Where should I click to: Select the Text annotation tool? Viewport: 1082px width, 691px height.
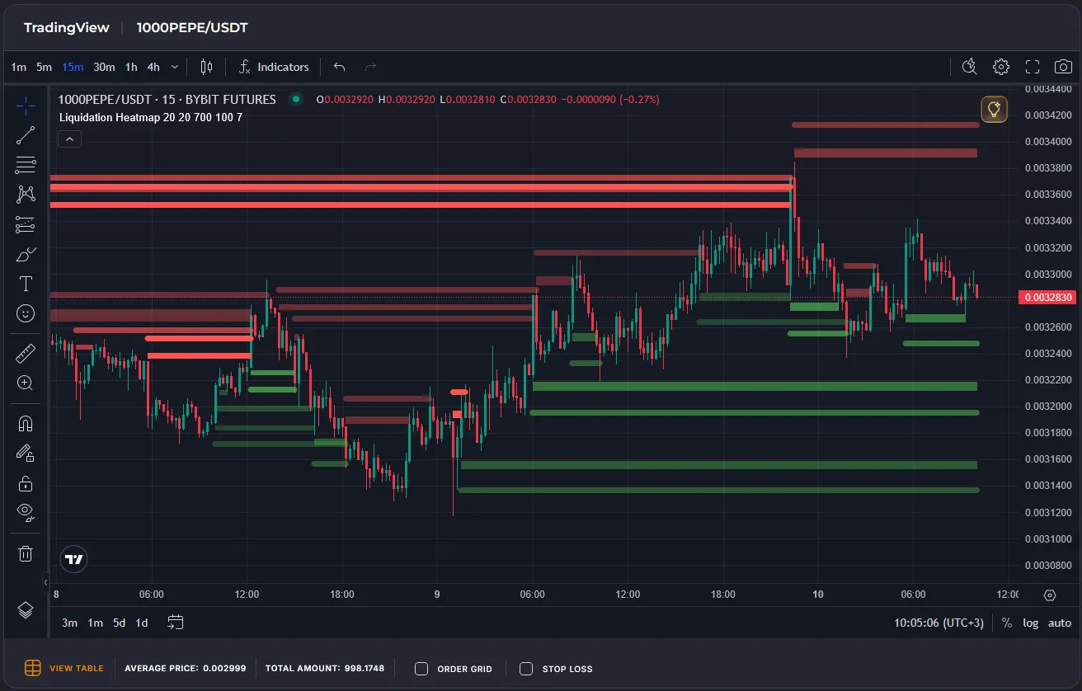[26, 284]
